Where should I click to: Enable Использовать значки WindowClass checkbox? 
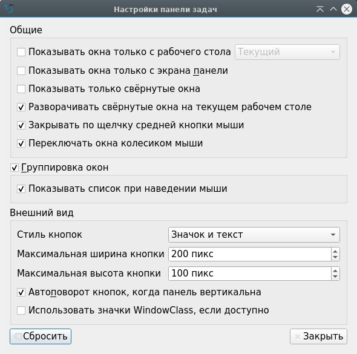click(21, 310)
